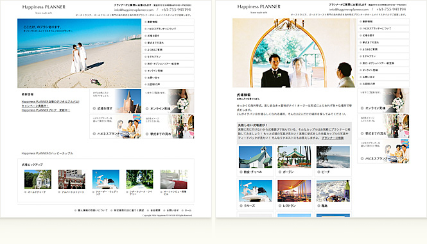
Task: Open モデルプラン in venue search page menu
Action: pos(383,56)
